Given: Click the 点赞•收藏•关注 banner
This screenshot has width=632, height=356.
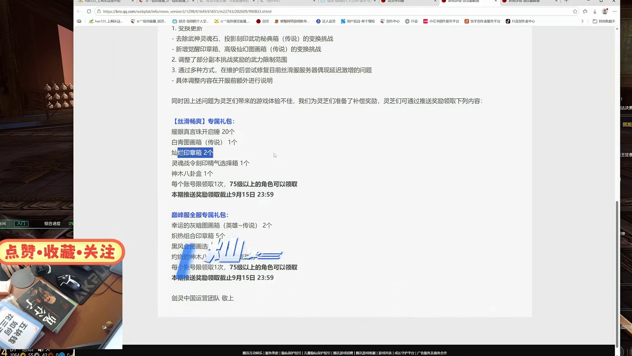Looking at the screenshot, I should coord(62,252).
